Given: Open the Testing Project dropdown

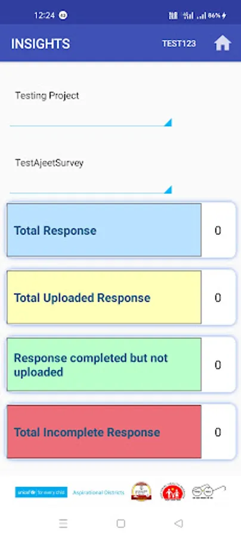Looking at the screenshot, I should (x=91, y=108).
